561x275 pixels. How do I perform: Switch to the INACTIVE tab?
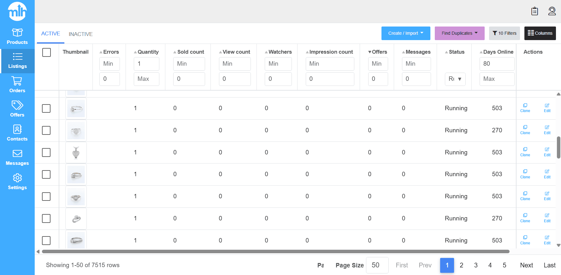pos(80,34)
